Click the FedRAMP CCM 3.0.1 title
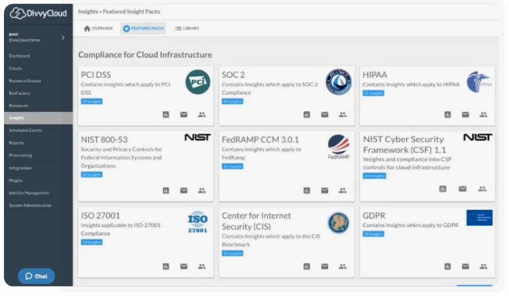The image size is (509, 296). [x=260, y=140]
